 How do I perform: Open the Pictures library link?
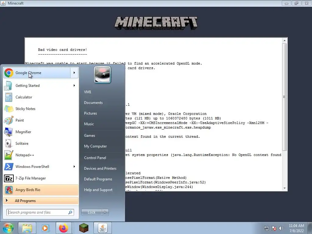[x=90, y=113]
